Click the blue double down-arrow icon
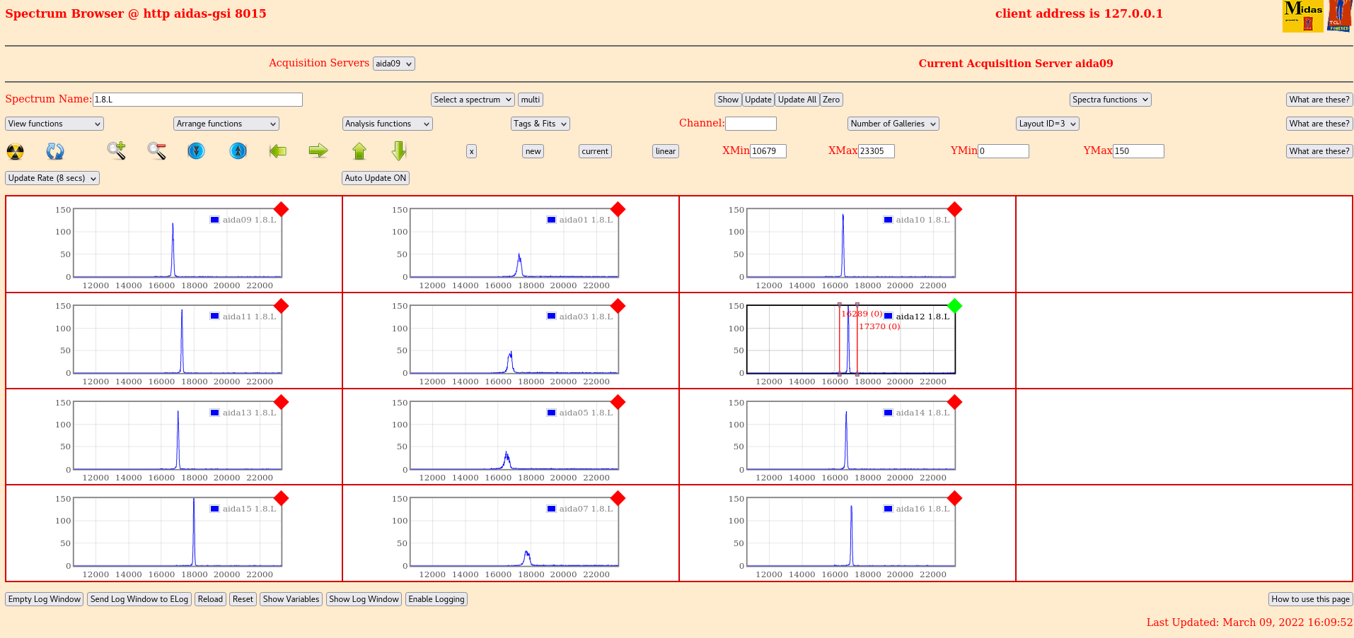The height and width of the screenshot is (638, 1354). 196,150
